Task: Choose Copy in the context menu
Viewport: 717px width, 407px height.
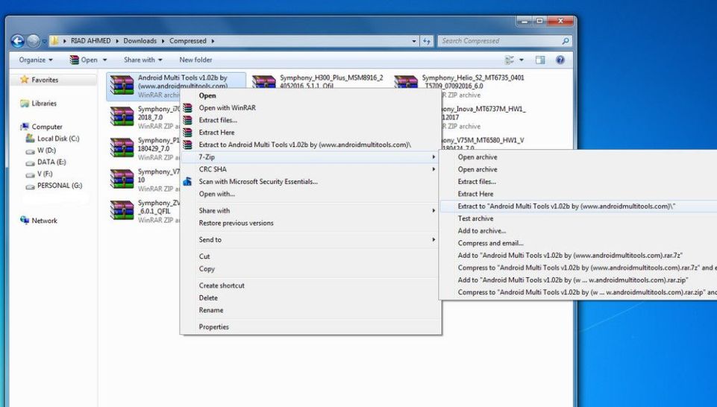Action: 311,270
